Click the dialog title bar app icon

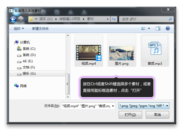coord(11,11)
